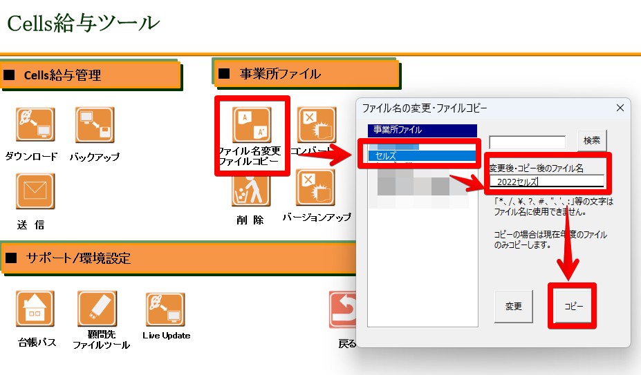Click the 戻る return icon

343,311
